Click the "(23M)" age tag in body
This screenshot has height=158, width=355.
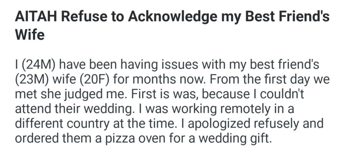33,79
